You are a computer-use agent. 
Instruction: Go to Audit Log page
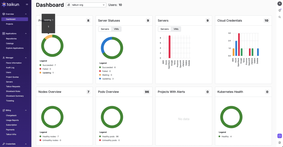10,67
